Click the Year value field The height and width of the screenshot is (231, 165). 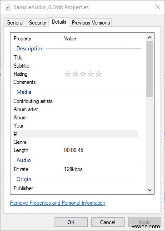pyautogui.click(x=100, y=126)
